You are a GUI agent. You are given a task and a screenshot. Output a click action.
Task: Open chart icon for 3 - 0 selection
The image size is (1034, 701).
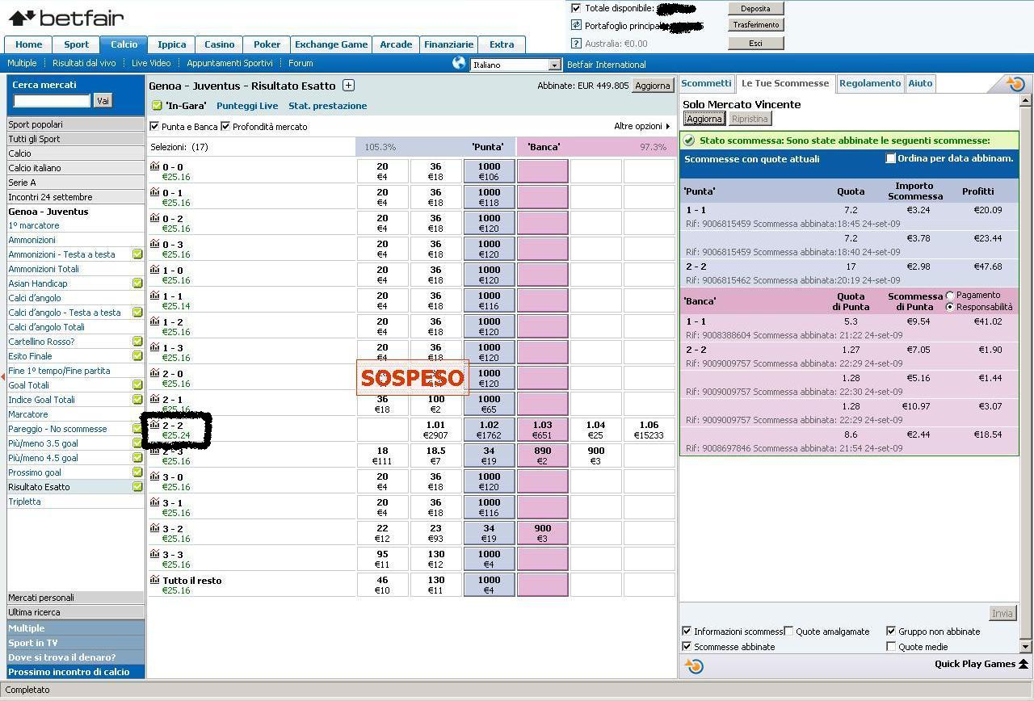tap(154, 476)
